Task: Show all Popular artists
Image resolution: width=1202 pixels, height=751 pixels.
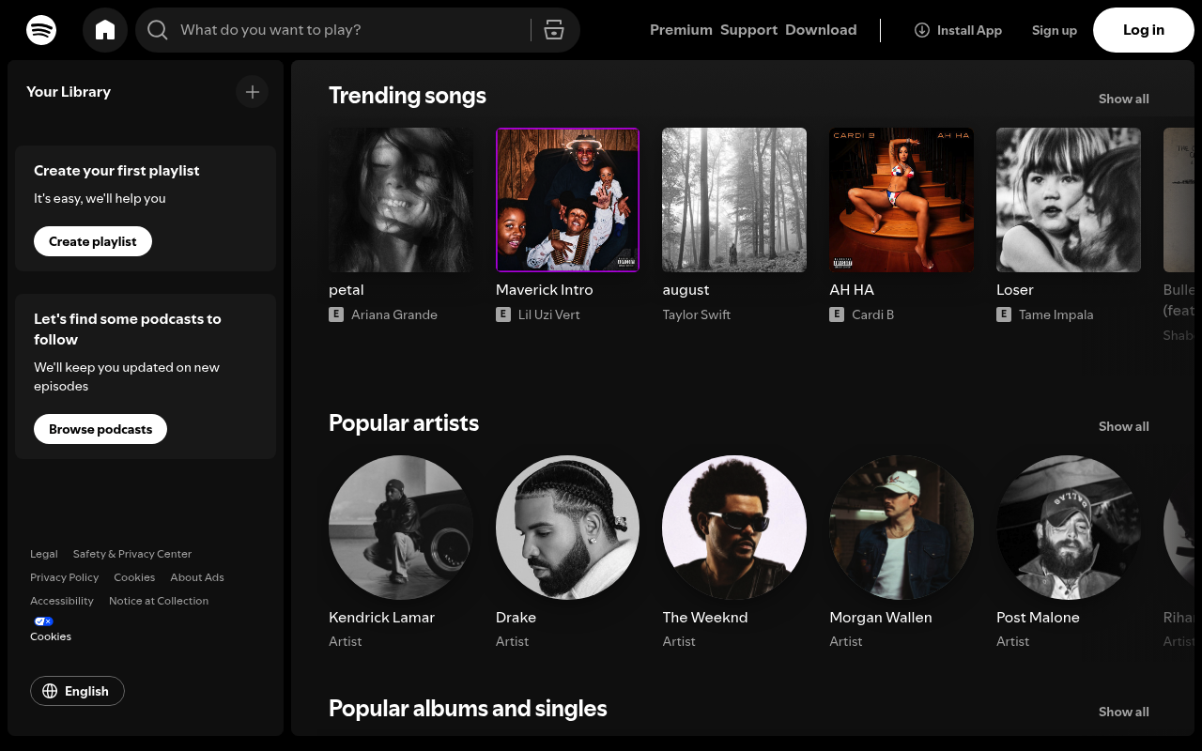Action: pyautogui.click(x=1124, y=426)
